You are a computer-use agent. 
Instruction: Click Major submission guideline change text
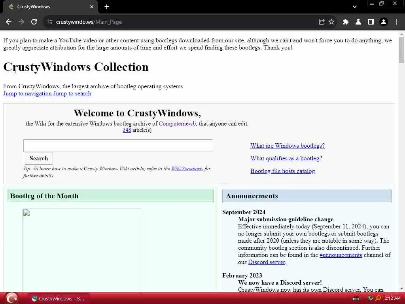click(286, 219)
